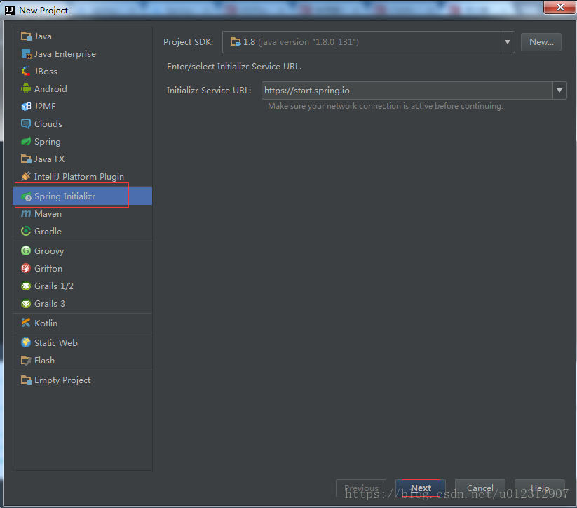Click the IntelliJ logo in the title bar
577x508 pixels.
[x=10, y=11]
